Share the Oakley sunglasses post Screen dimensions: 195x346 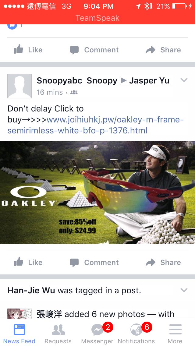point(163,262)
